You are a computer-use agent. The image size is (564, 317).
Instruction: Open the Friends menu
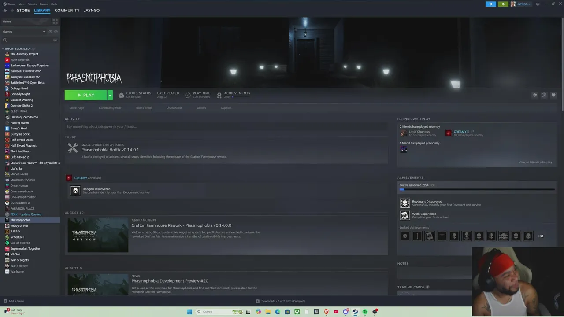[32, 4]
